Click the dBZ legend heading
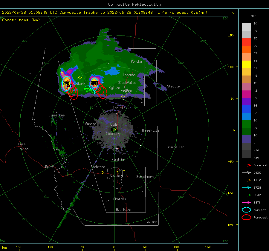Image resolution: width=269 pixels, height=251 pixels. point(253,16)
